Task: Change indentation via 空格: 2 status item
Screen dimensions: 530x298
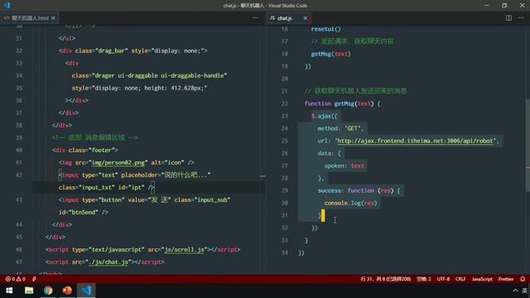Action: tap(423, 279)
